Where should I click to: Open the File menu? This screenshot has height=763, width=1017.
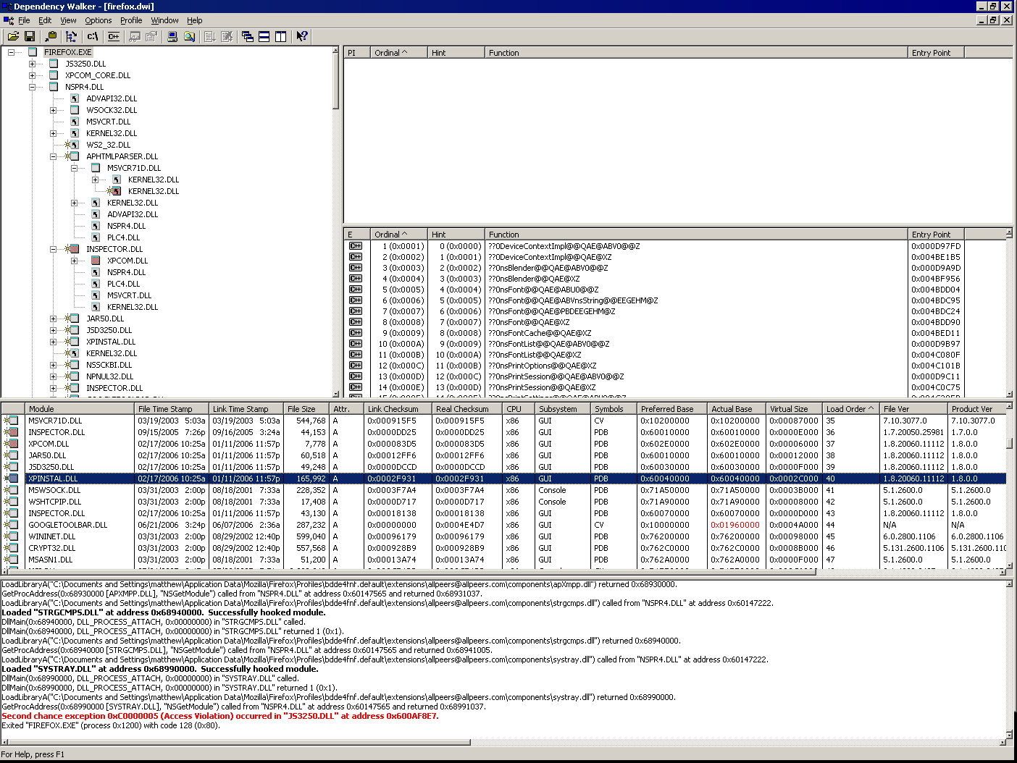coord(24,20)
